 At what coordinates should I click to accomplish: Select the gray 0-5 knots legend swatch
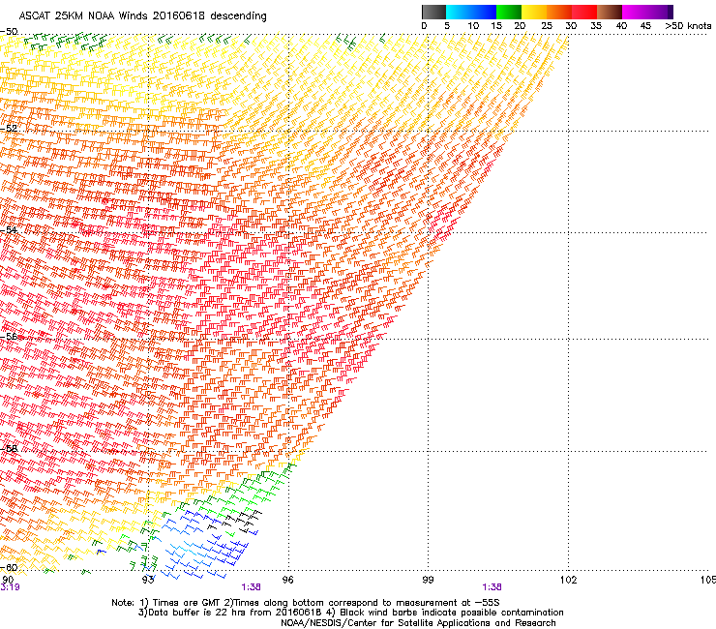(x=433, y=12)
